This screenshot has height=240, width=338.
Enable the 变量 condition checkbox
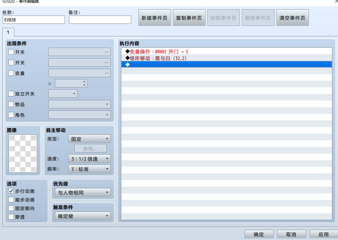[x=11, y=73]
